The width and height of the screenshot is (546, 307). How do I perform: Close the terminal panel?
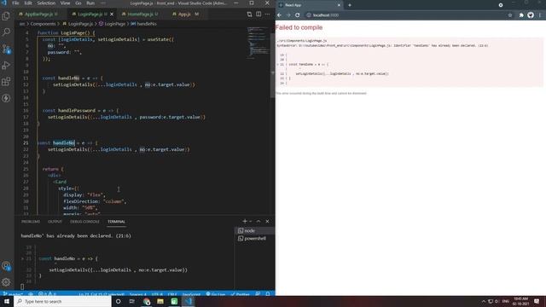(267, 222)
